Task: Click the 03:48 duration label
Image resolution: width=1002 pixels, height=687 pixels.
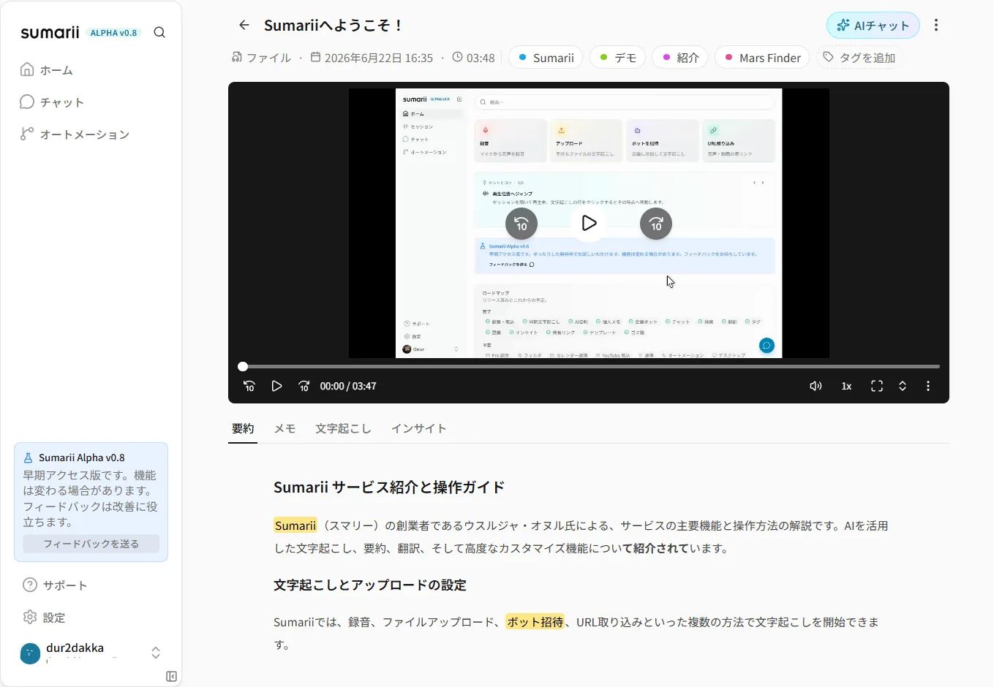Action: click(x=473, y=58)
